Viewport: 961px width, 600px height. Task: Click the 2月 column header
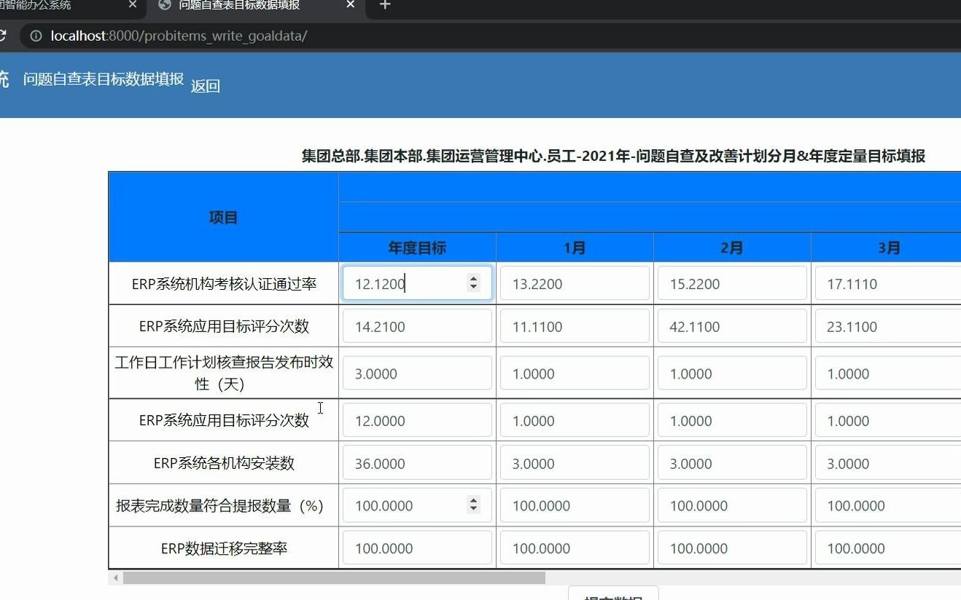point(732,248)
